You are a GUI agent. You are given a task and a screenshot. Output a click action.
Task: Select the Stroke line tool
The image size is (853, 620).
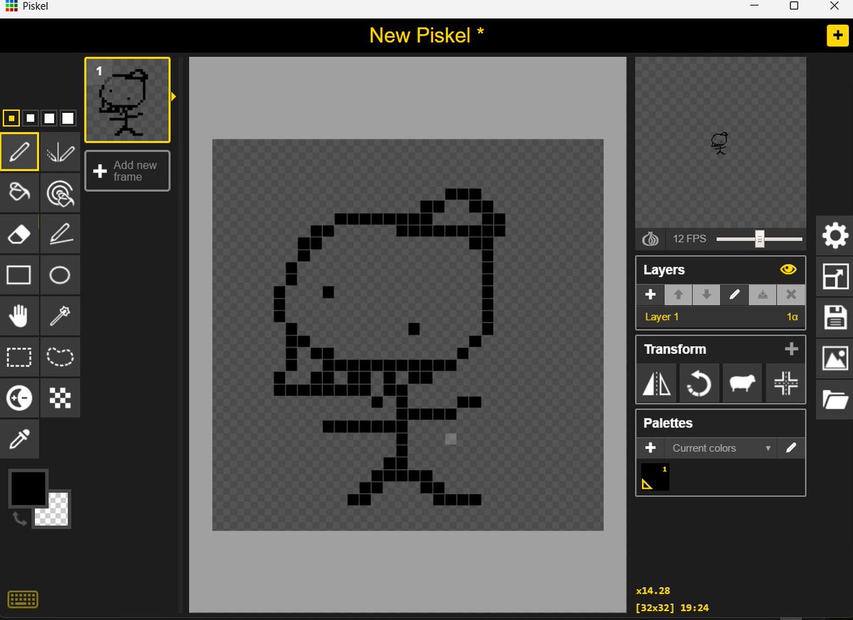coord(60,234)
